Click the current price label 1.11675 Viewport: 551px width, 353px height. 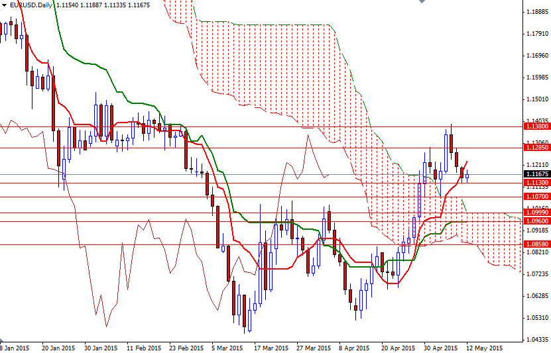coord(536,174)
